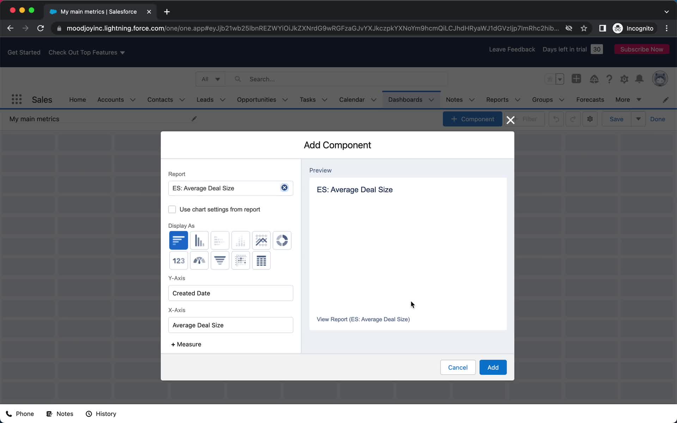Select the line chart icon
The height and width of the screenshot is (423, 677).
coord(261,240)
